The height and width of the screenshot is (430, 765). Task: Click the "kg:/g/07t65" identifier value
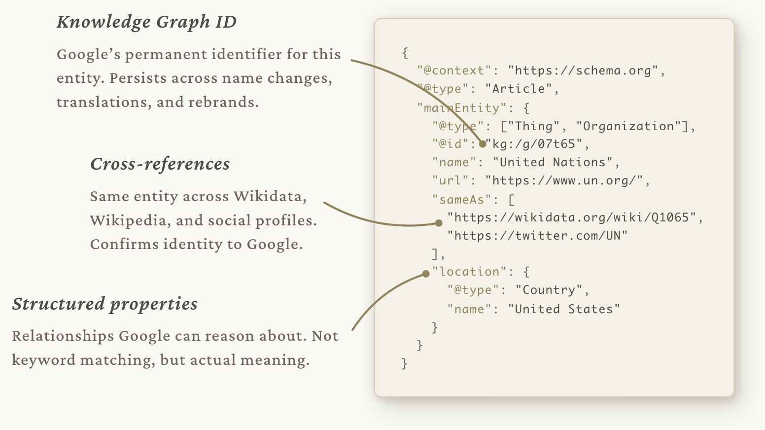point(534,144)
